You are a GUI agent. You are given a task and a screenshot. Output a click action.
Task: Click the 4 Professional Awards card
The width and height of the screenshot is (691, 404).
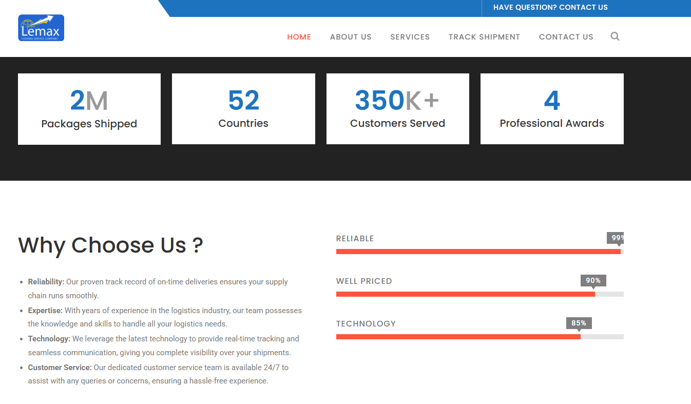[x=552, y=109]
